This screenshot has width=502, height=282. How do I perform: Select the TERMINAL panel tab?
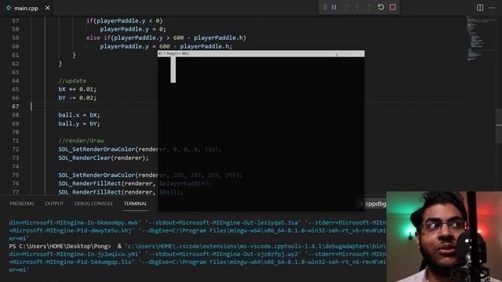pyautogui.click(x=136, y=204)
